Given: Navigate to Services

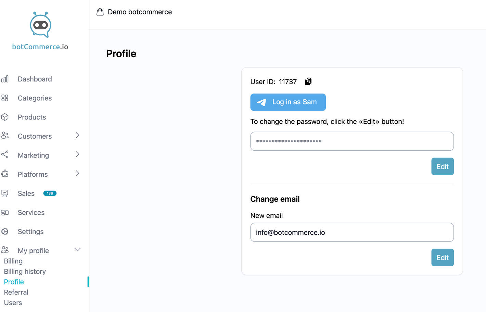Looking at the screenshot, I should (x=31, y=213).
